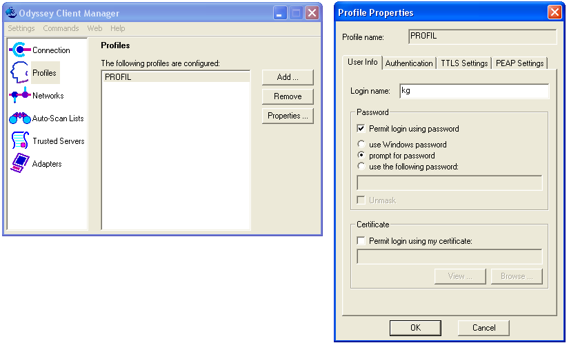Toggle Permit login using password checkbox

coord(361,129)
